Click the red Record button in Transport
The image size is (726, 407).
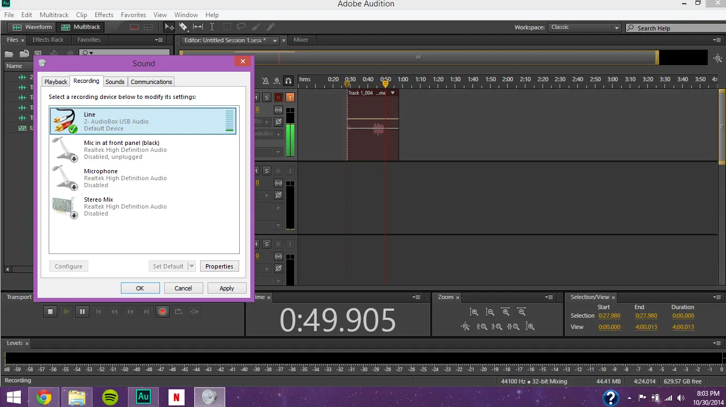(163, 311)
